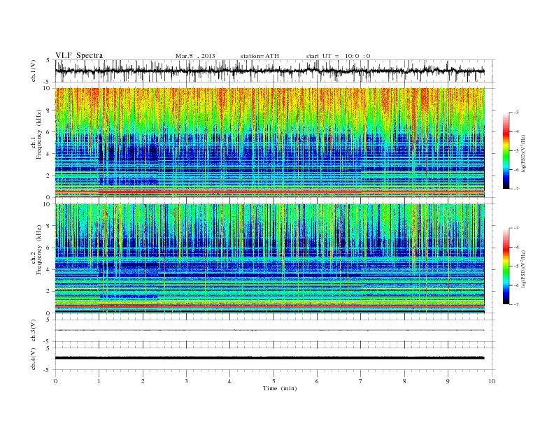Click the 'ch.4(V)' axis label

pyautogui.click(x=34, y=359)
